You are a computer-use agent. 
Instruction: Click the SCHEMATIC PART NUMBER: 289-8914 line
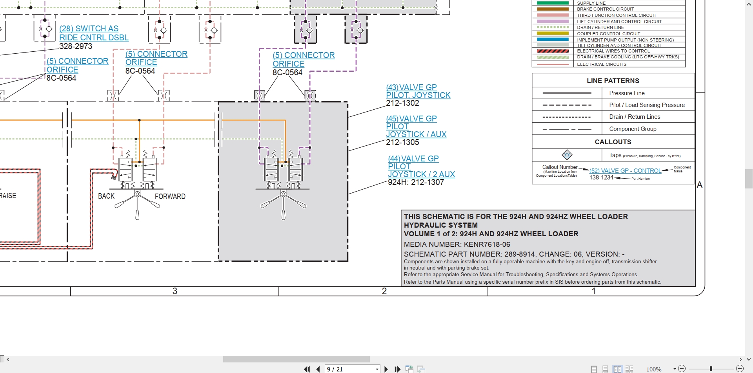(514, 254)
